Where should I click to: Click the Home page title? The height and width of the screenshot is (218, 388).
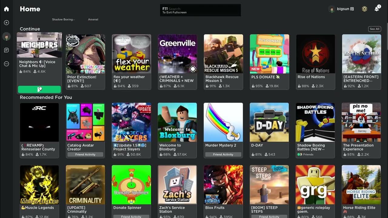pos(30,9)
